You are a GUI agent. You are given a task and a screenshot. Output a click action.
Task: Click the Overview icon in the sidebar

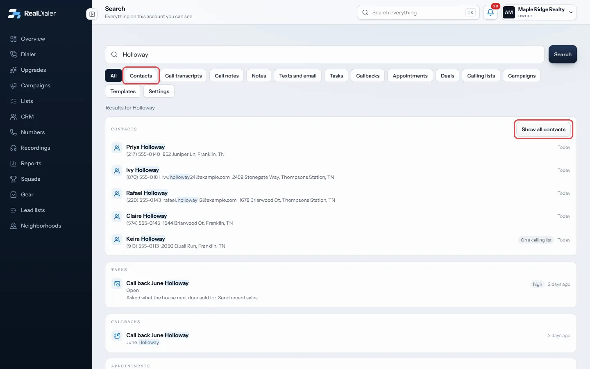[14, 39]
